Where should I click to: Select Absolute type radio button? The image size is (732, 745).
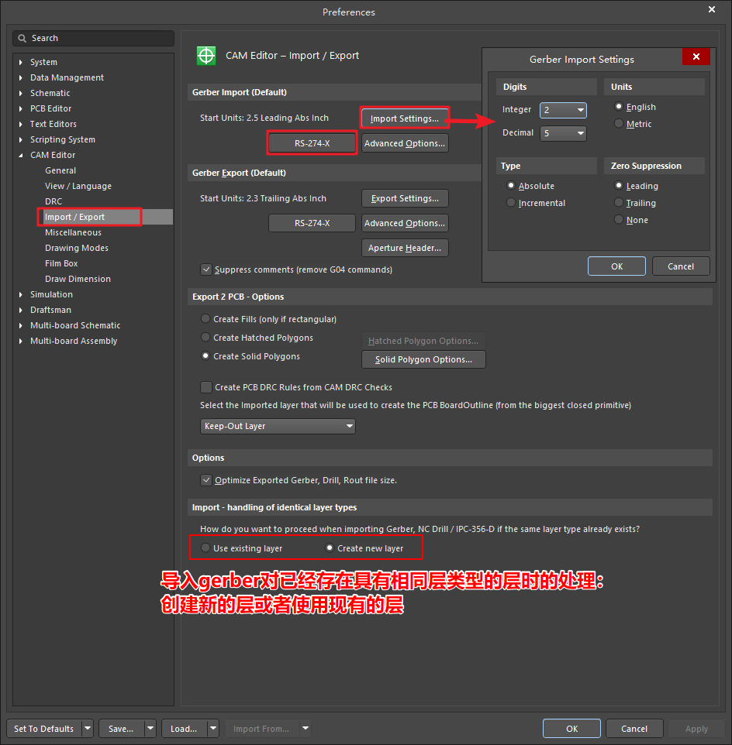tap(511, 185)
